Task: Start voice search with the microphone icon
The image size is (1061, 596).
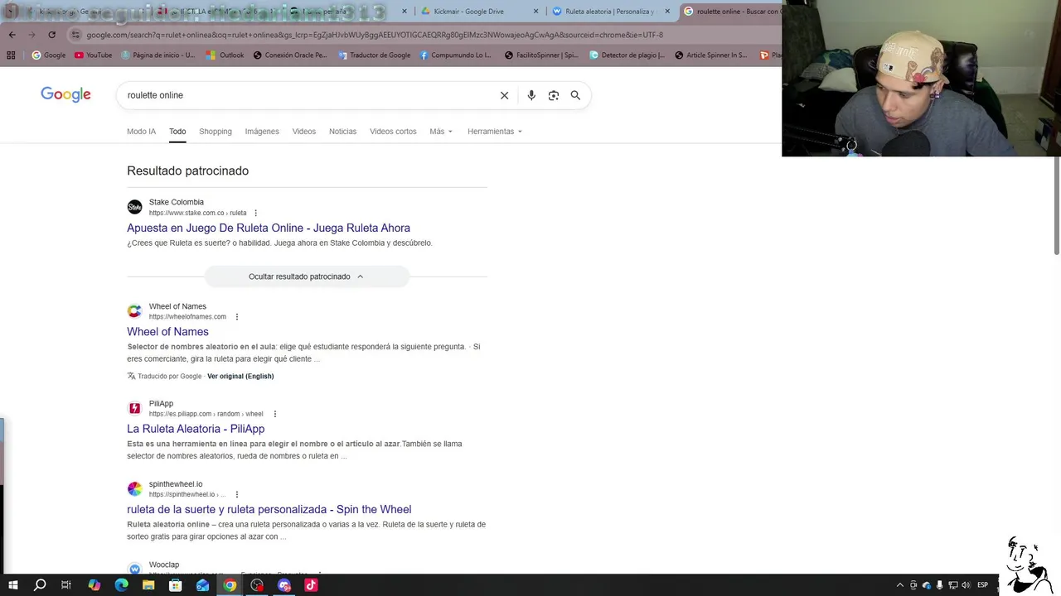Action: 531,95
